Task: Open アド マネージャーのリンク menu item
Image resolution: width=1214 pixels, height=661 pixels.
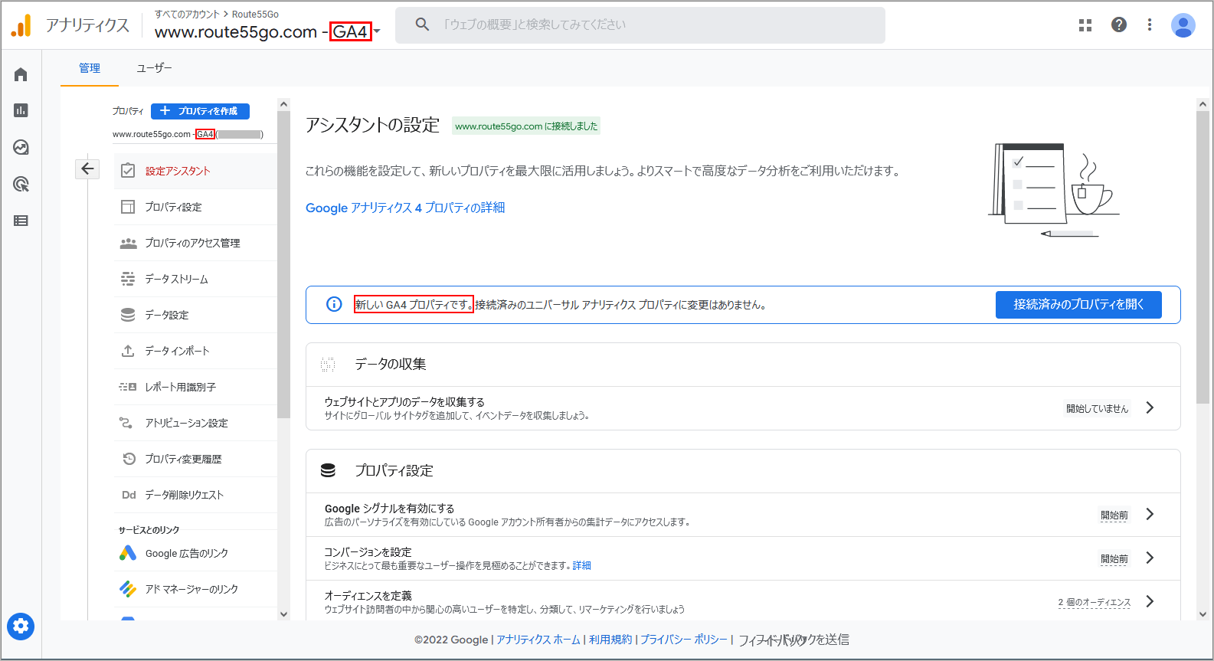Action: (195, 589)
